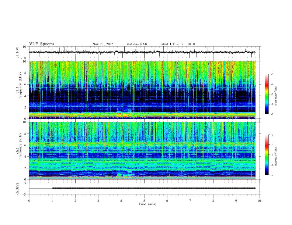Click the ch.1 spectrogram color bar
The width and height of the screenshot is (292, 225).
point(267,94)
